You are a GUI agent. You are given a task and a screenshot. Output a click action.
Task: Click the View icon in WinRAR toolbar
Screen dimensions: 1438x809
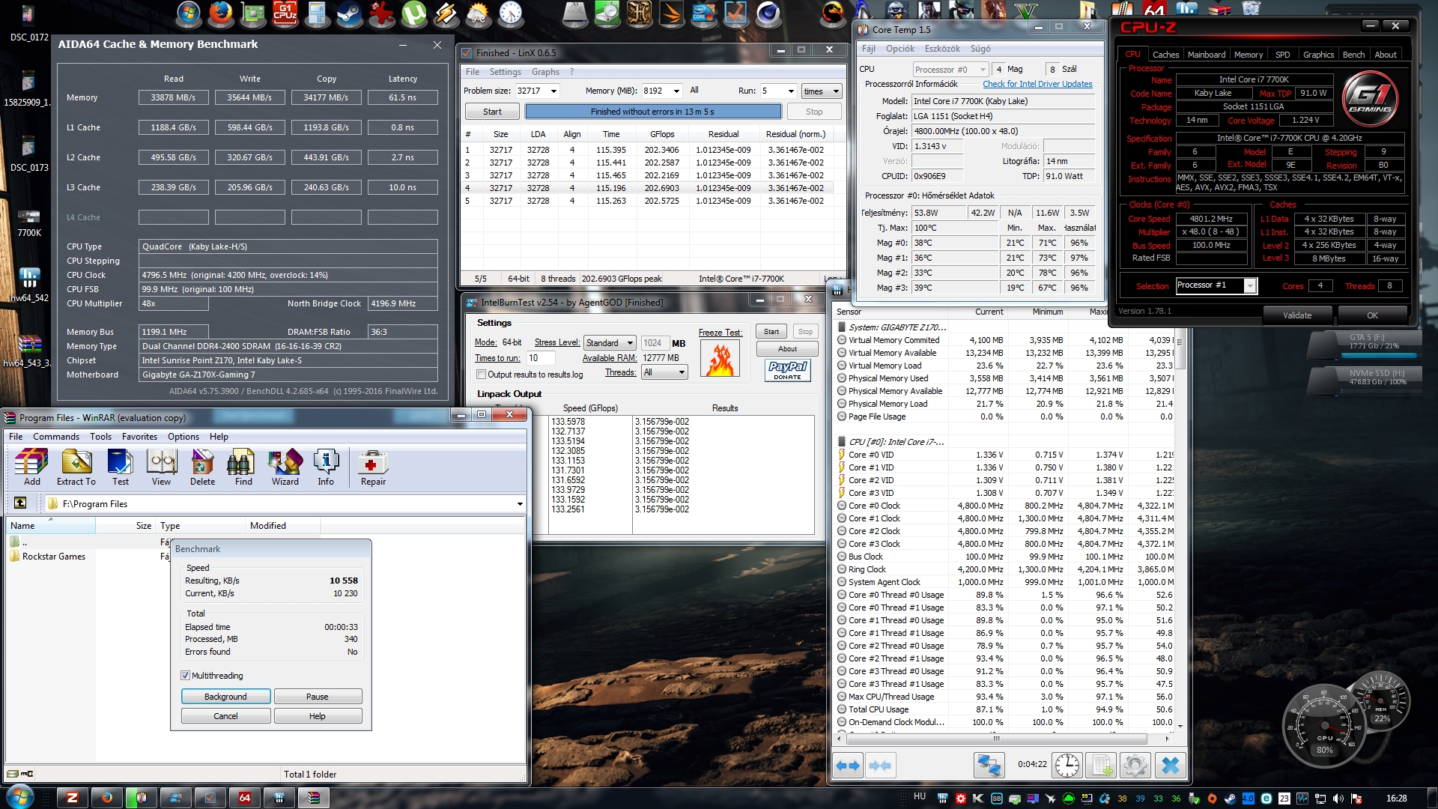click(x=161, y=467)
